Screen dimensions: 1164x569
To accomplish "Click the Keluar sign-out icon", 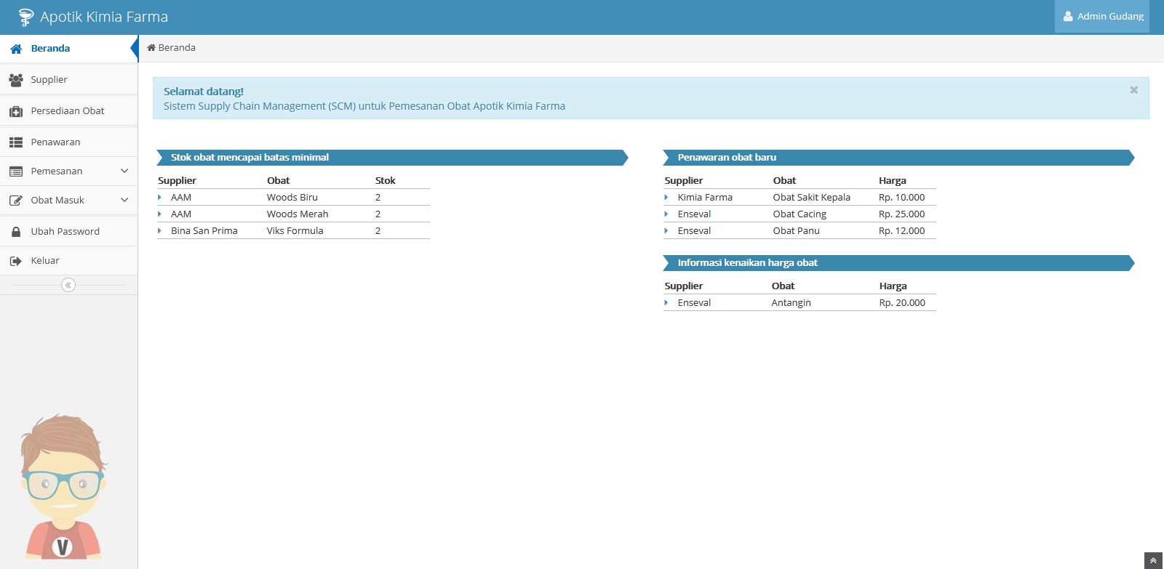I will pos(16,261).
